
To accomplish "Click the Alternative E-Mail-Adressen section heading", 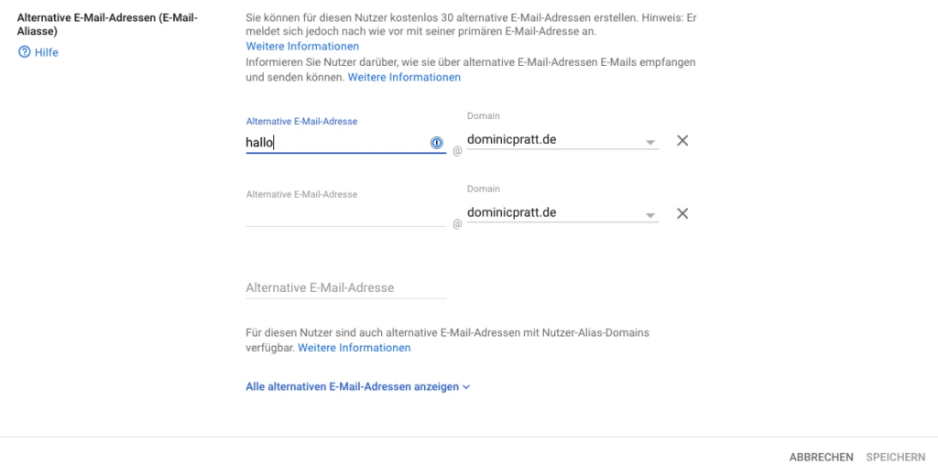I will (108, 25).
